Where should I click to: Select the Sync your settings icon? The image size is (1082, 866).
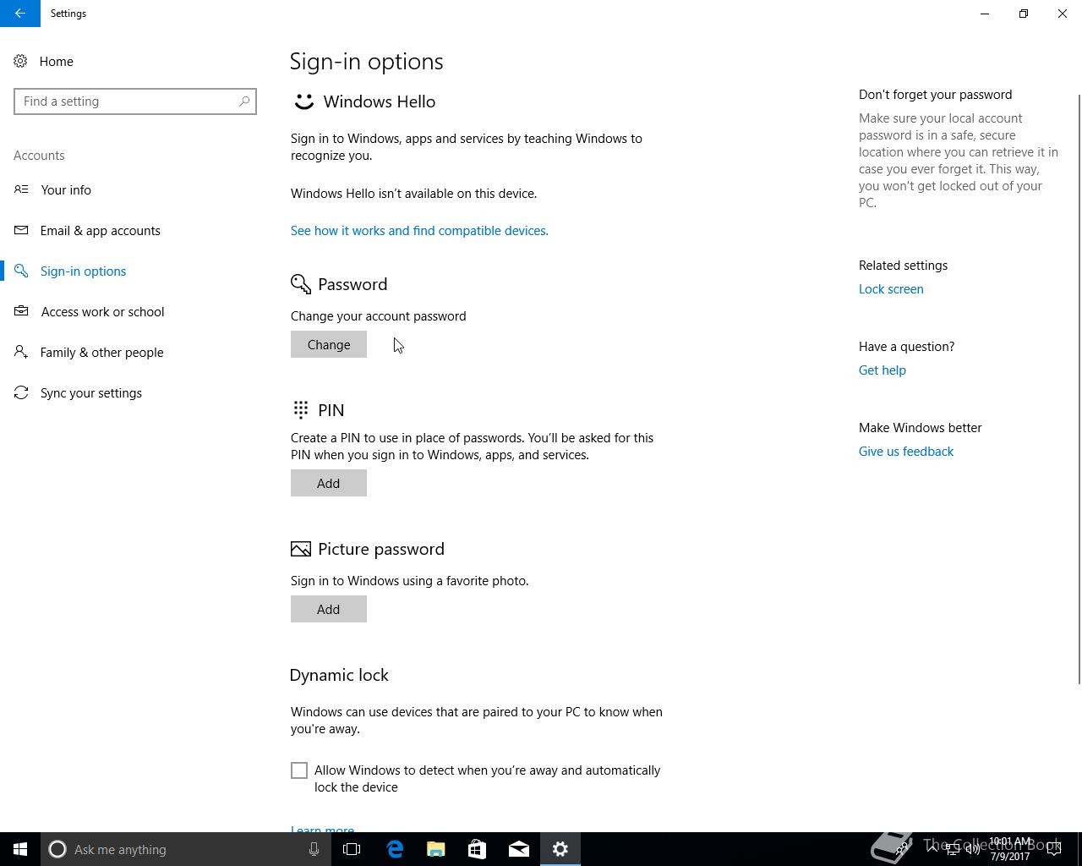pos(21,393)
